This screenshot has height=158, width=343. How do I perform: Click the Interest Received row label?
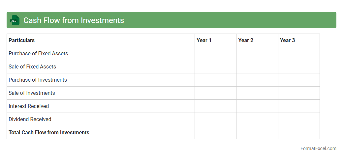click(x=29, y=106)
